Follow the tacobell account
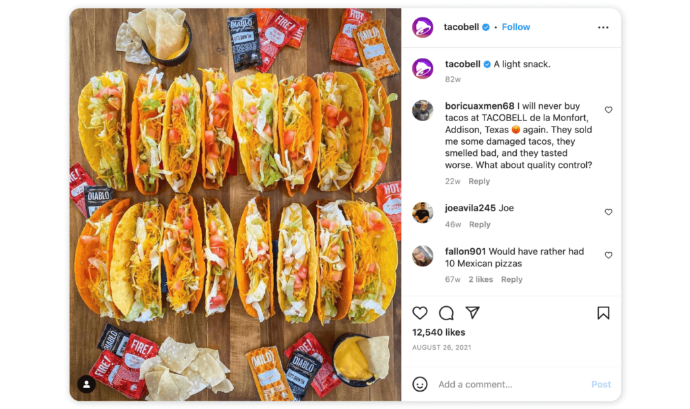The image size is (690, 409). [515, 27]
